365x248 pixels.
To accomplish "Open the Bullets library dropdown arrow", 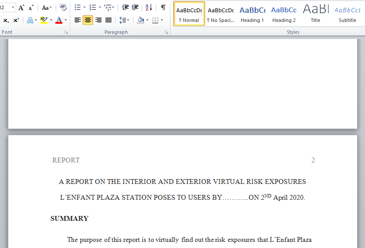I will click(x=84, y=7).
